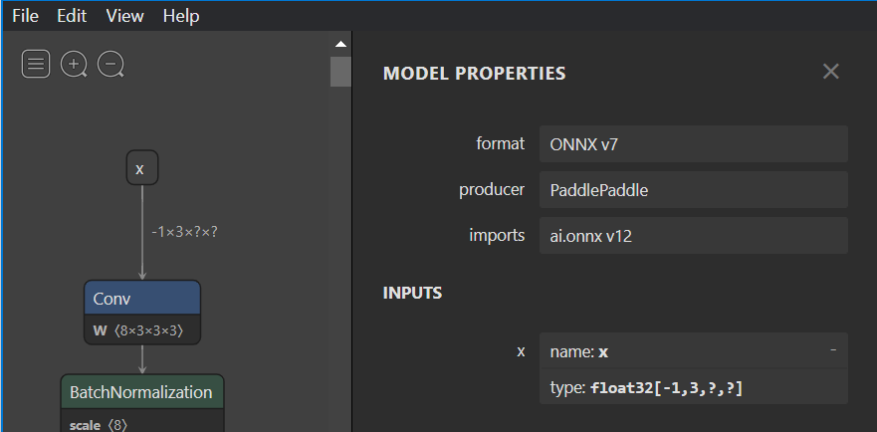Open the File menu
Viewport: 877px width, 432px height.
[25, 16]
